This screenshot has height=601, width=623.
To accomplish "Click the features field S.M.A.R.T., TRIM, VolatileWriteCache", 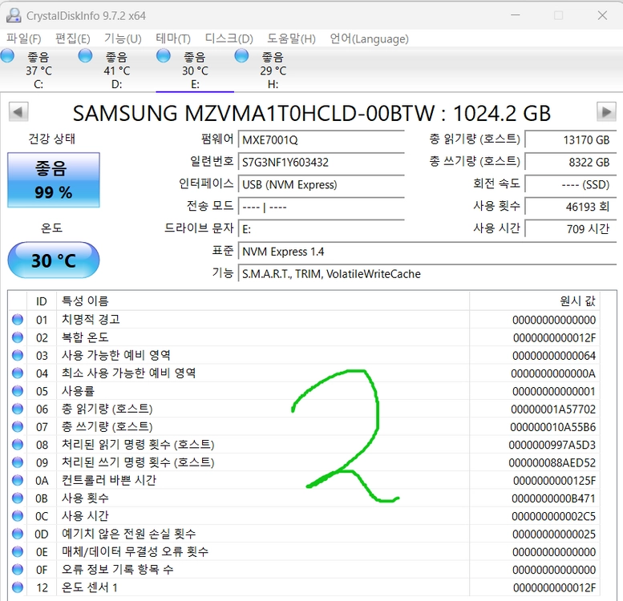I will click(427, 274).
